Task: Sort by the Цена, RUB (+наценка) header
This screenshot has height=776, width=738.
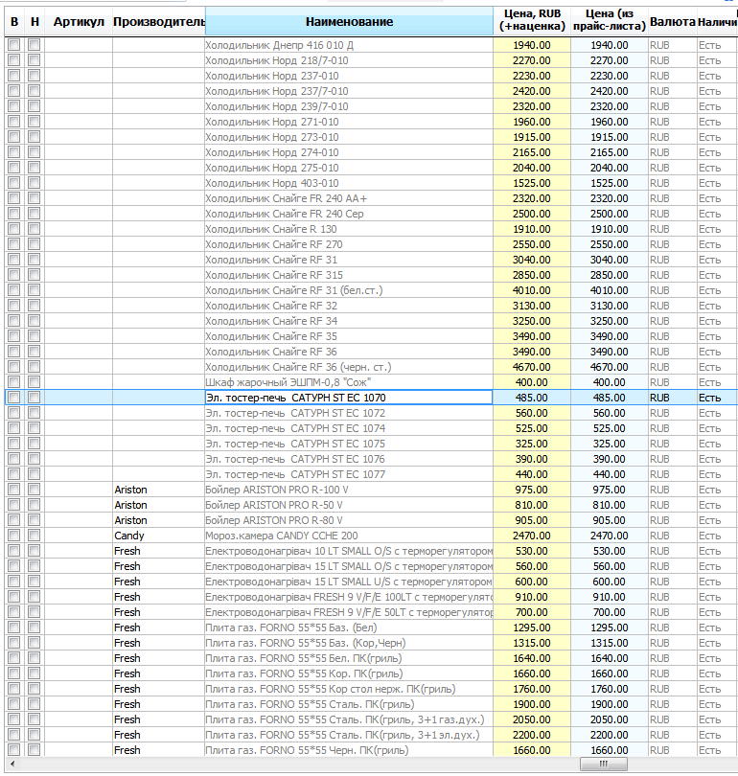Action: point(532,22)
